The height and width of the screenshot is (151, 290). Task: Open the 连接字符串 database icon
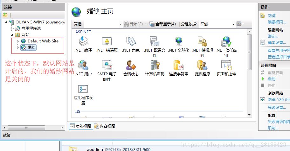[178, 66]
